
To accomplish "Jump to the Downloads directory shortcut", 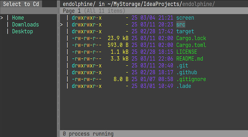I will [25, 24].
